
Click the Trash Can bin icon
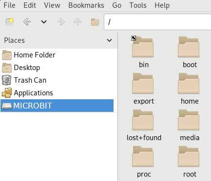click(7, 80)
